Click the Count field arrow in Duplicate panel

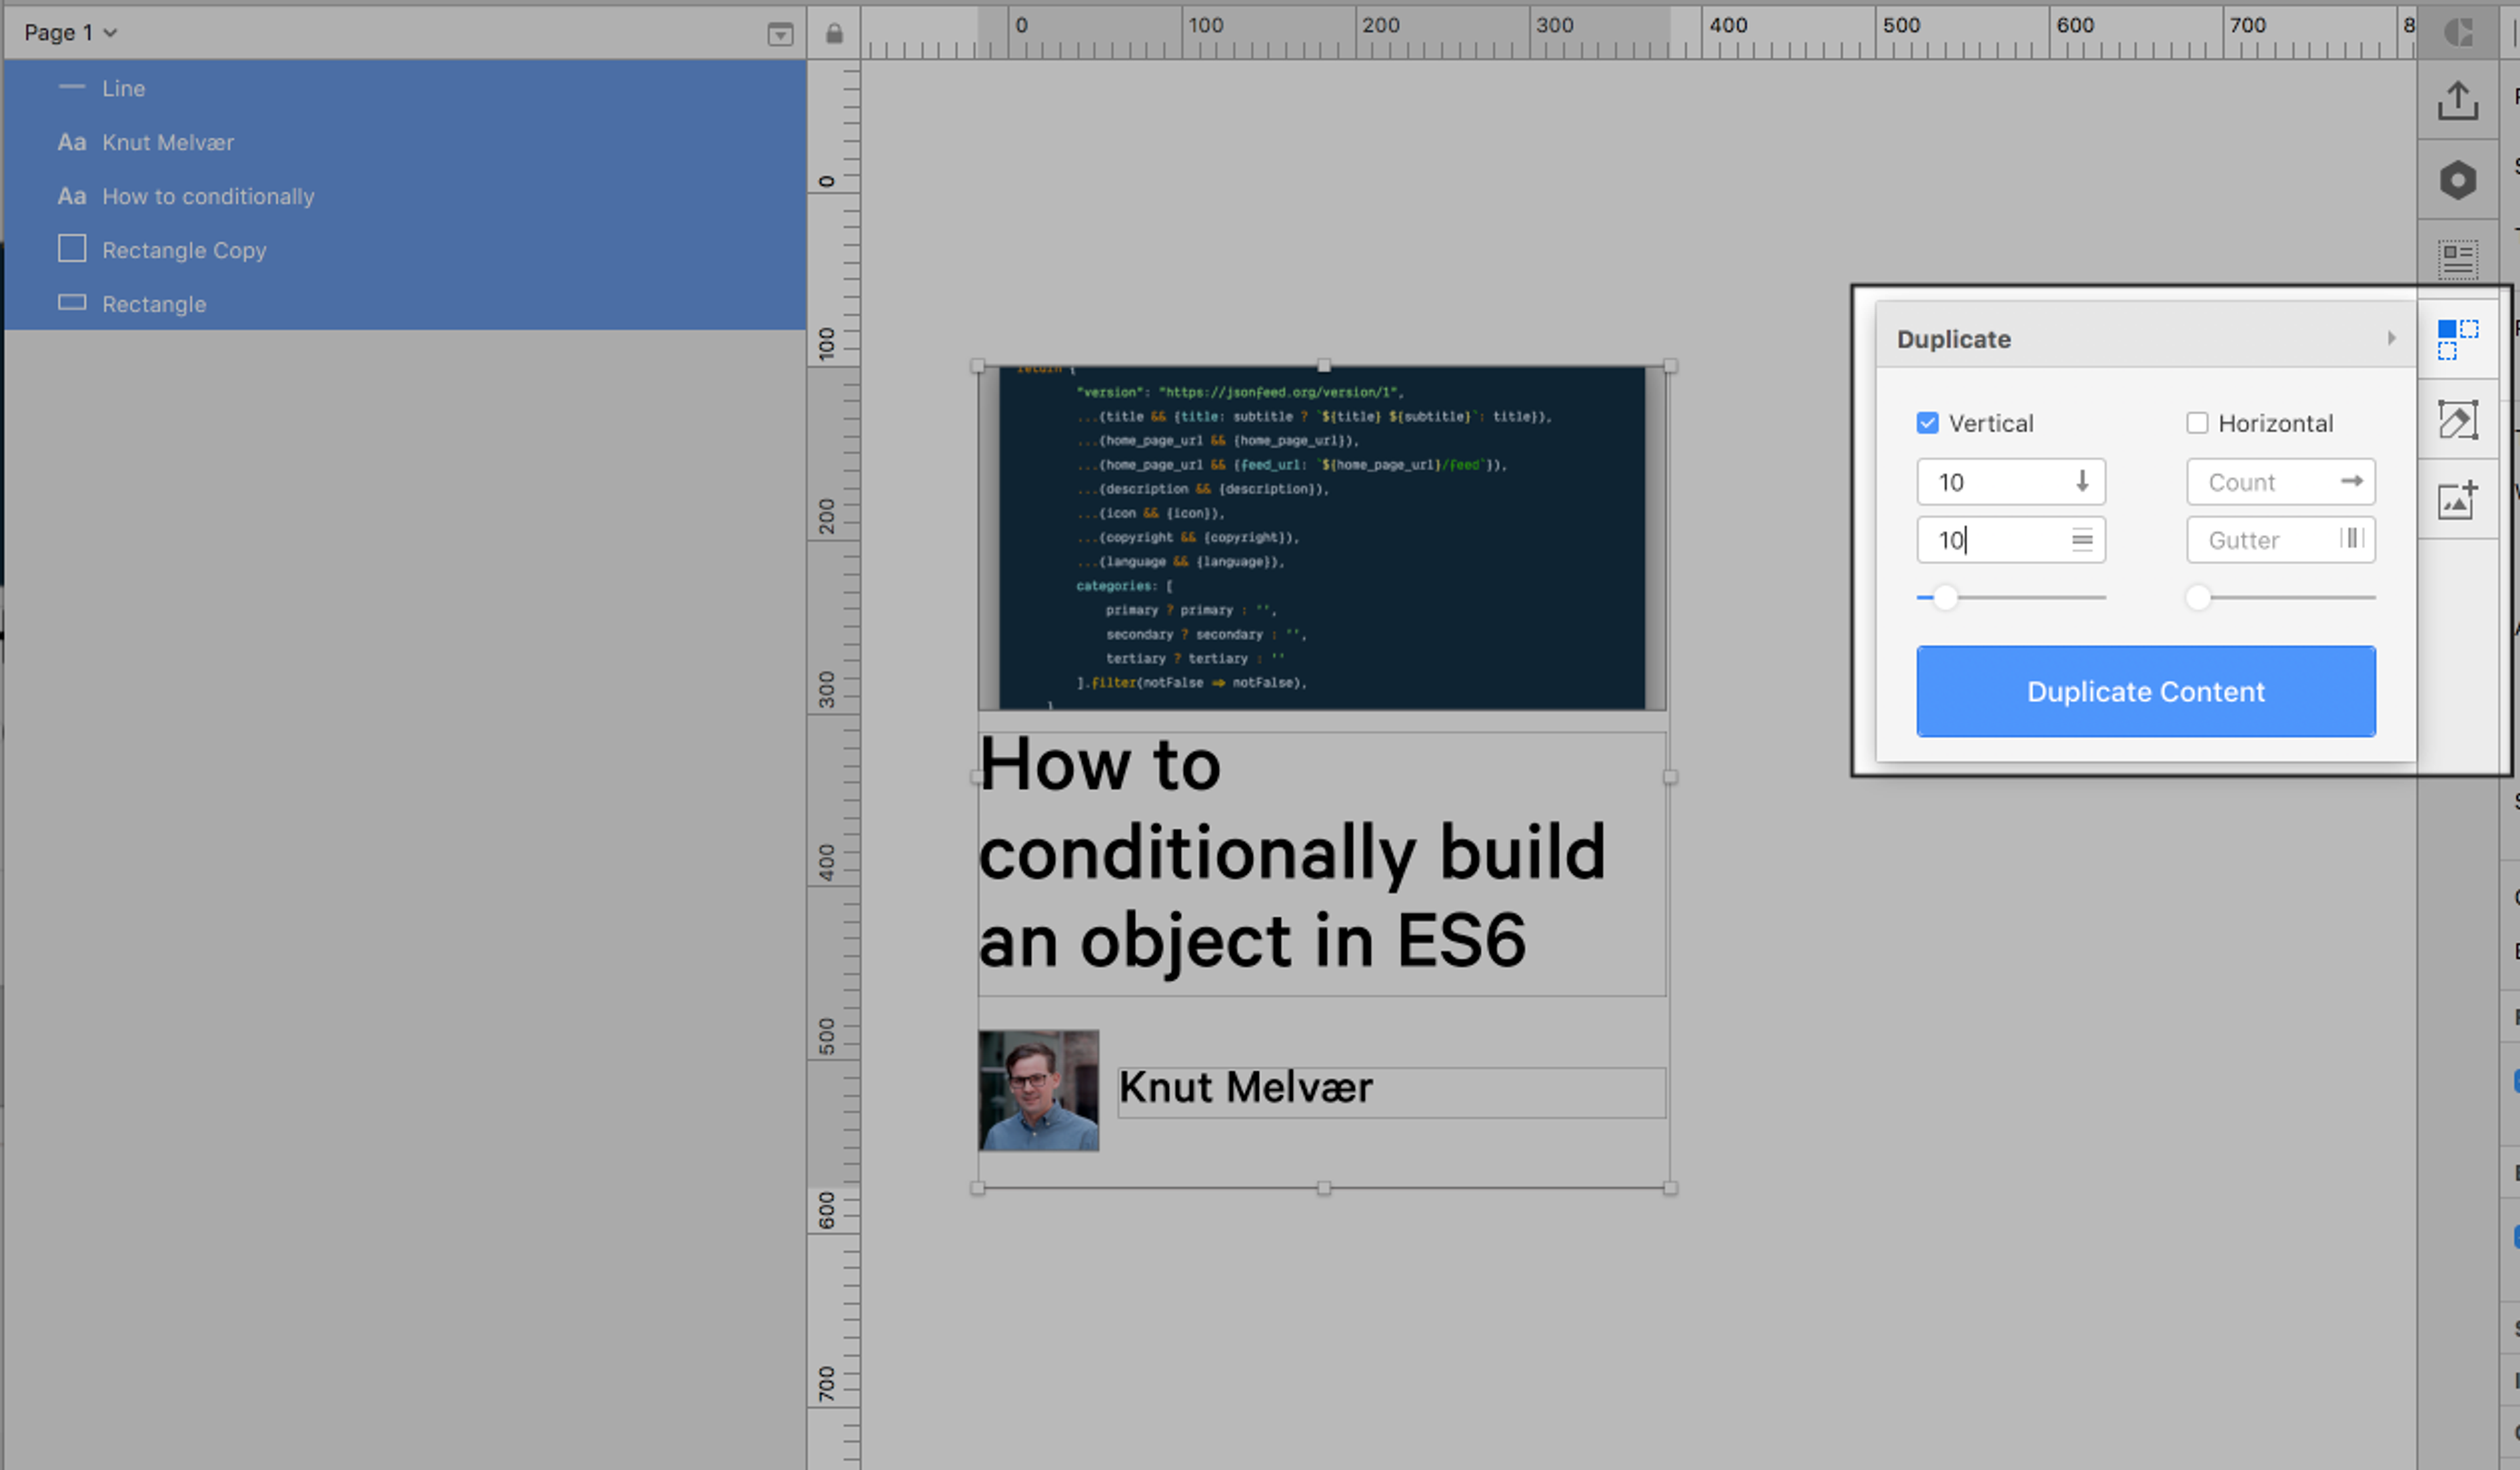tap(2350, 481)
